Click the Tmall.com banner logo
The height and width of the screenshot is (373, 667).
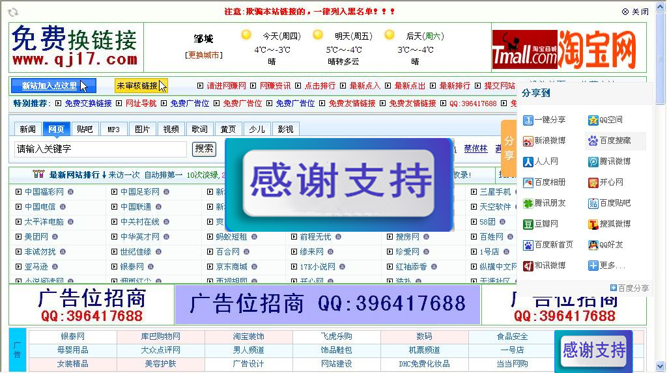tap(524, 49)
